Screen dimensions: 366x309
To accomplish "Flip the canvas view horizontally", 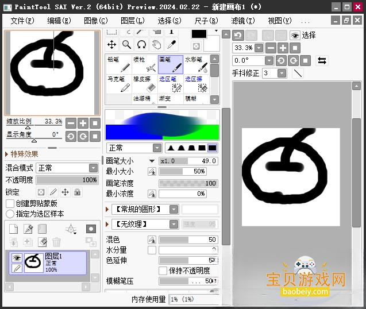I will (x=322, y=61).
